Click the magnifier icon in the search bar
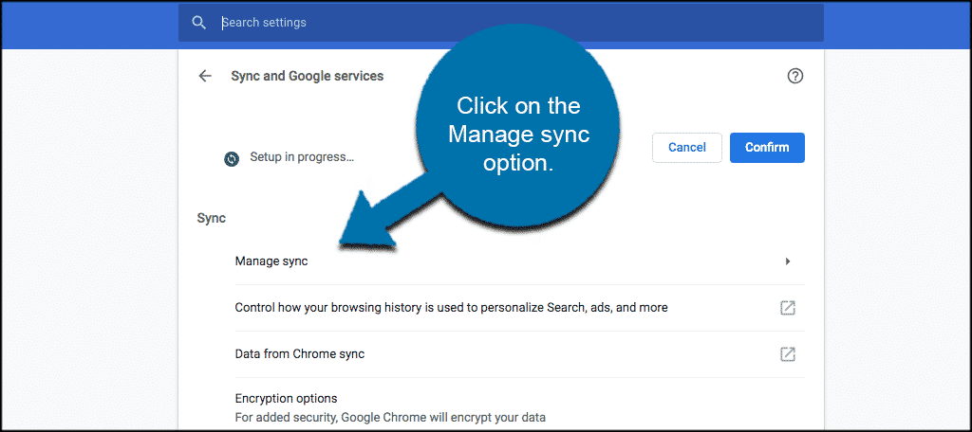The image size is (972, 432). pos(198,23)
